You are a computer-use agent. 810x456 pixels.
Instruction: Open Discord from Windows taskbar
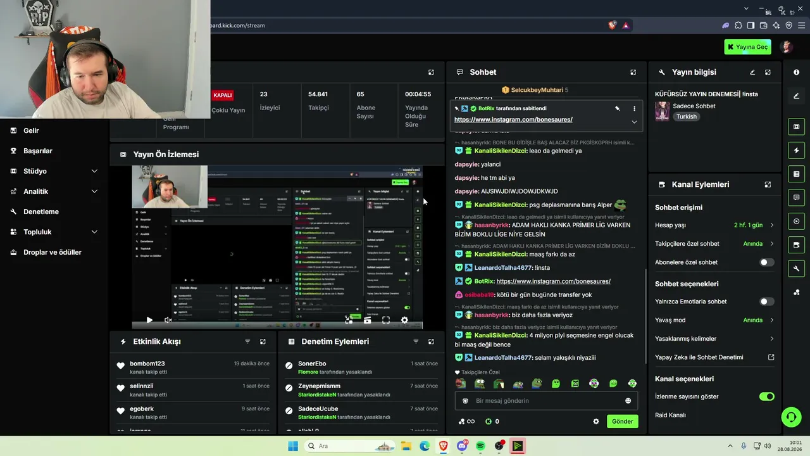pos(462,446)
